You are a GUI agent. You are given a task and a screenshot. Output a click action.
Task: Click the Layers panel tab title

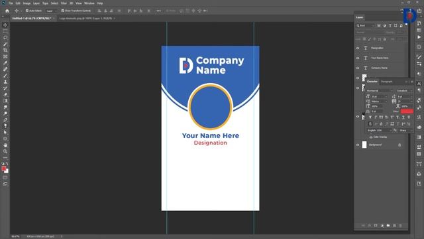pos(360,17)
